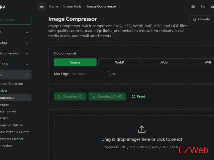The width and height of the screenshot is (214, 160).
Task: Reset the compressor settings
Action: click(138, 97)
